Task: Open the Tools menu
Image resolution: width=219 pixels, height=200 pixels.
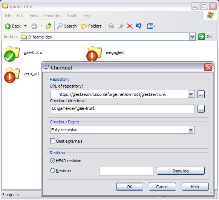Action: 72,15
